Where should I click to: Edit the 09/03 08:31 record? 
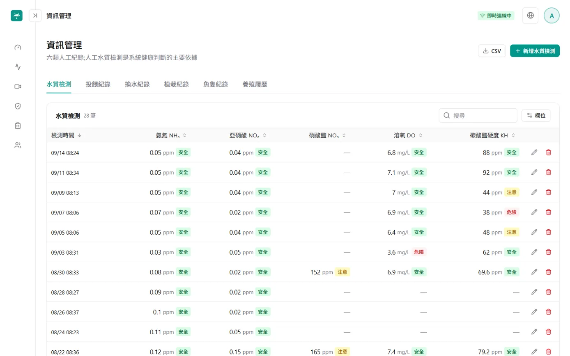[534, 252]
